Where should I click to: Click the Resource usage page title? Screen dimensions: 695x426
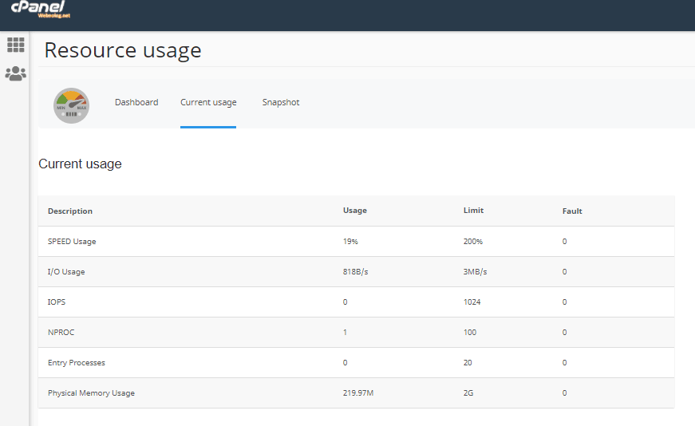[123, 50]
